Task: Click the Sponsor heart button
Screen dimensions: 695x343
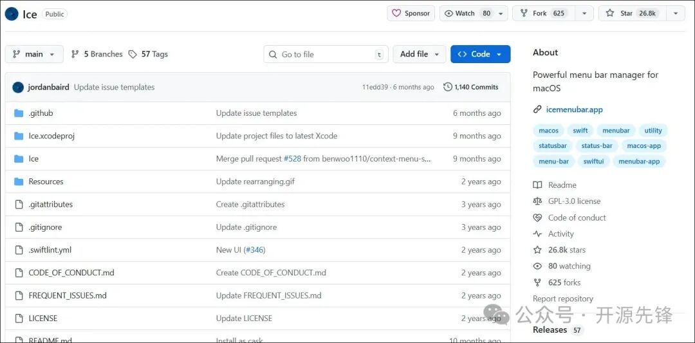Action: point(411,14)
